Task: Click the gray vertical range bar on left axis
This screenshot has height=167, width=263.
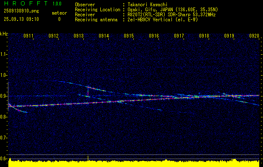Action: 8,96
